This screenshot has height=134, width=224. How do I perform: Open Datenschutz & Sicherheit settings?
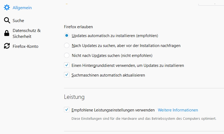click(x=26, y=33)
